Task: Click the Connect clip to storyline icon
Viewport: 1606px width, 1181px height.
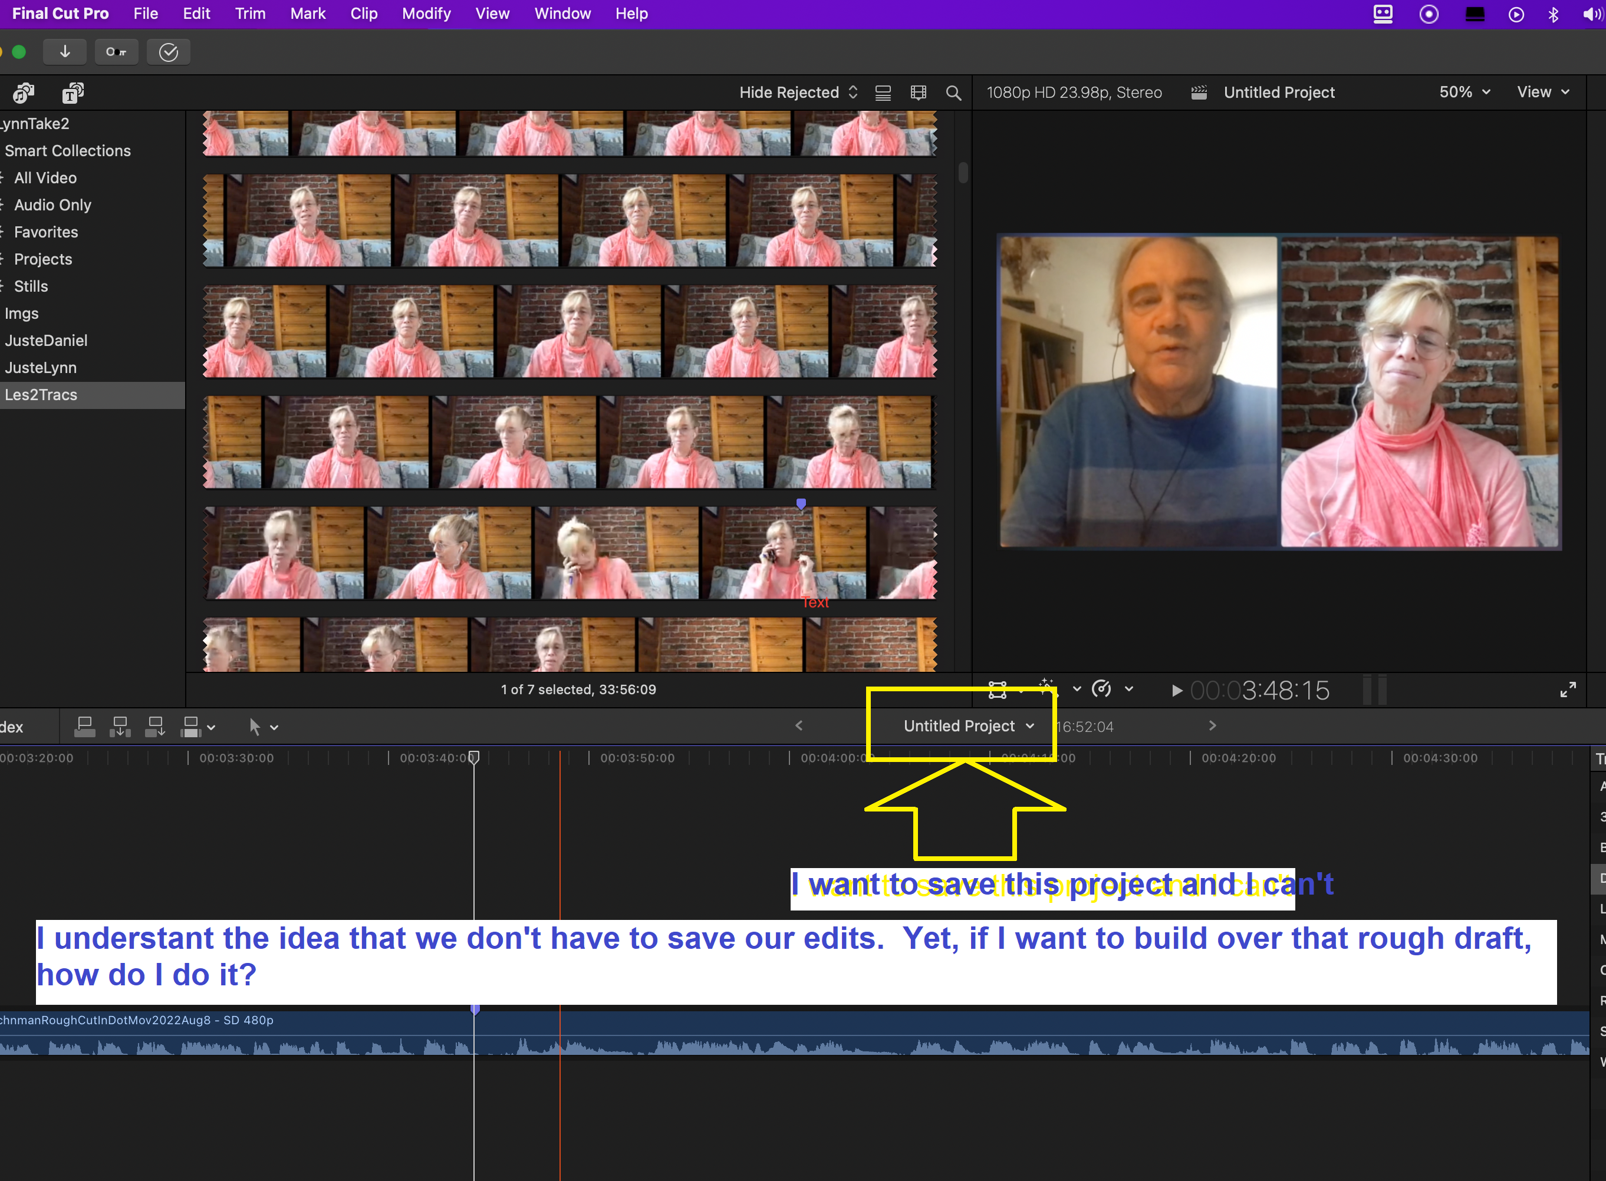Action: pyautogui.click(x=85, y=726)
